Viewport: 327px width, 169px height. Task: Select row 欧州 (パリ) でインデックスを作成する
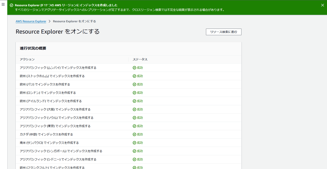coord(129,84)
